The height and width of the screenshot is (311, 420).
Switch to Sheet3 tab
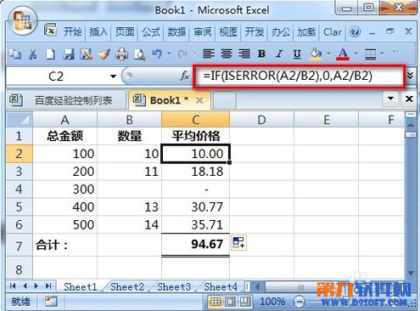point(174,287)
